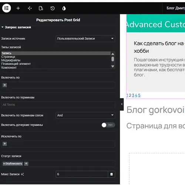Open document settings page icon

coord(41,8)
